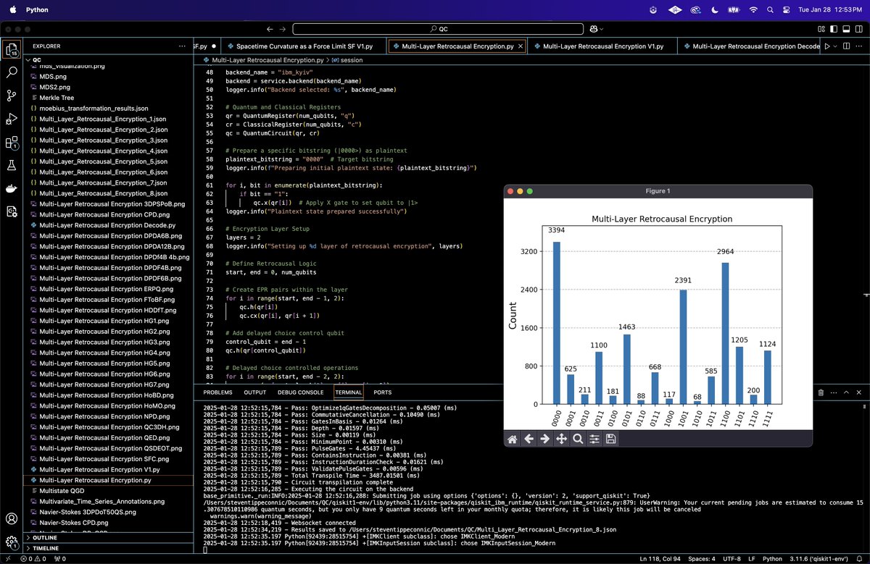The height and width of the screenshot is (564, 870).
Task: Click the Save figure disk icon
Action: 610,439
